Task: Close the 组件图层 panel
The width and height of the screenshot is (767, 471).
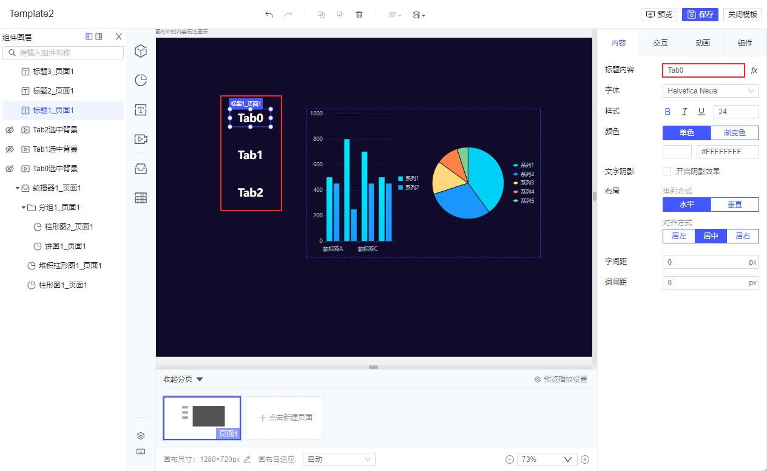Action: [119, 37]
